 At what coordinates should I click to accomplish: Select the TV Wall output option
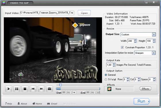tap(106, 79)
